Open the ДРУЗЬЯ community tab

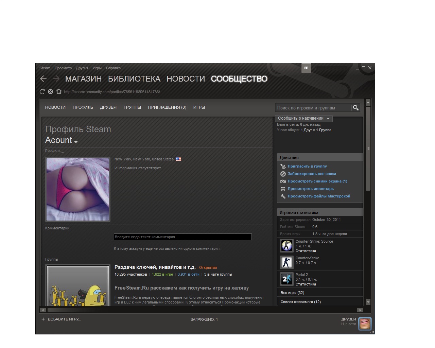[108, 107]
